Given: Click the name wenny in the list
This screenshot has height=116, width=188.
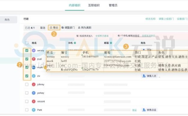Looking at the screenshot, I should [41, 50].
